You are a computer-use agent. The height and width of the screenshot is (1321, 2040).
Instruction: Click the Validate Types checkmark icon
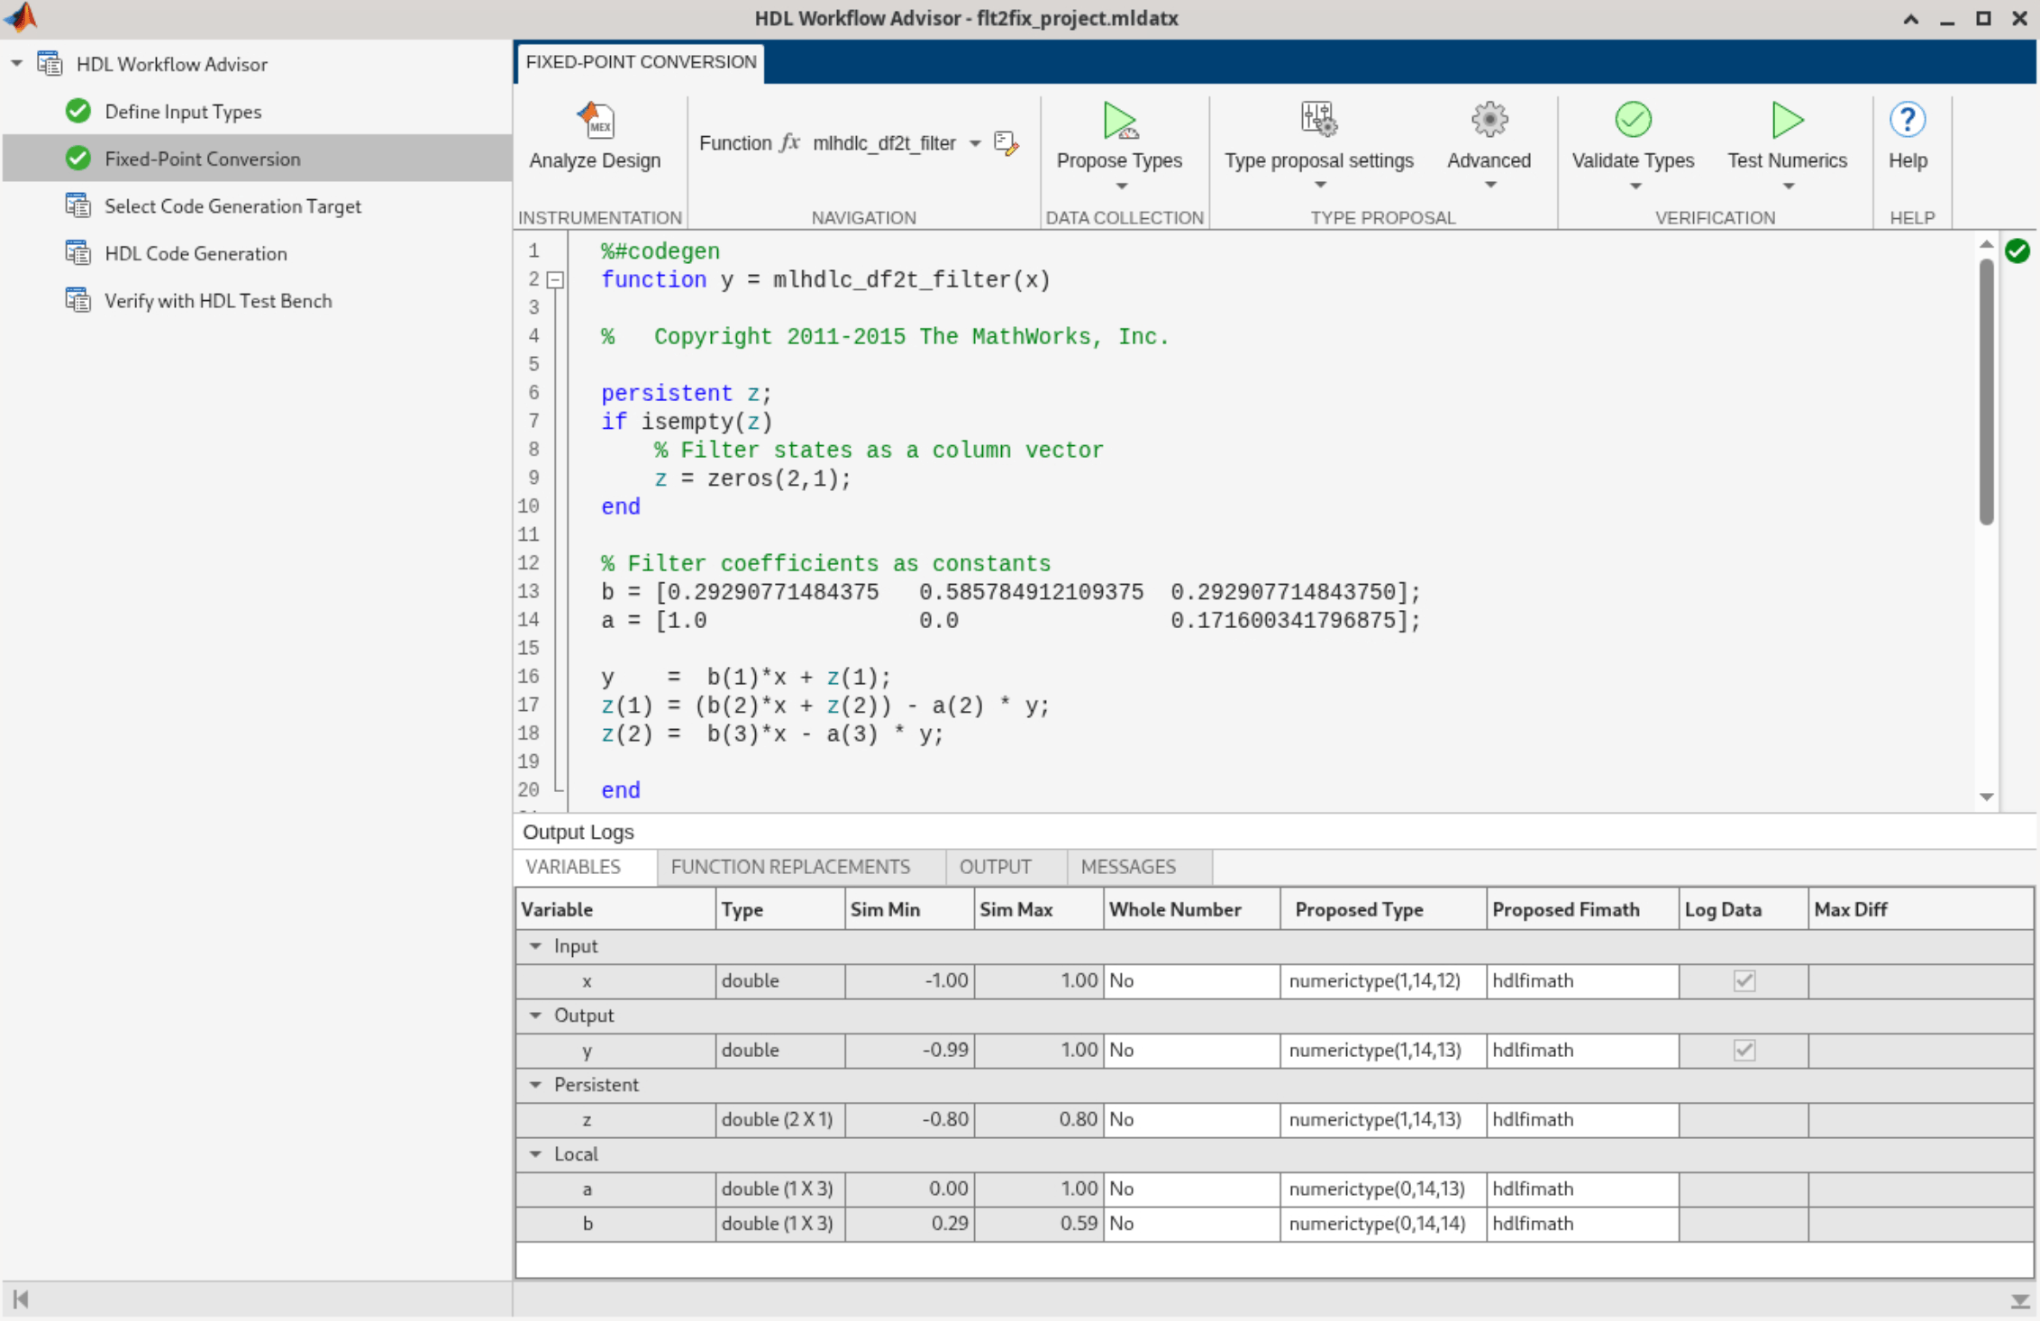pyautogui.click(x=1633, y=119)
